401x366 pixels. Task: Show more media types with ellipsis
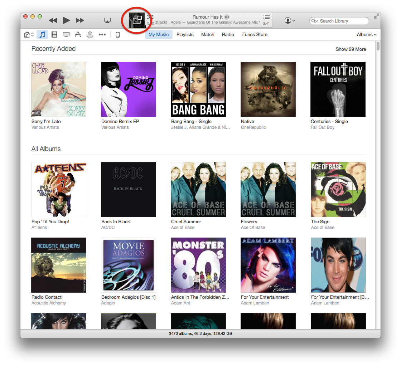(102, 34)
